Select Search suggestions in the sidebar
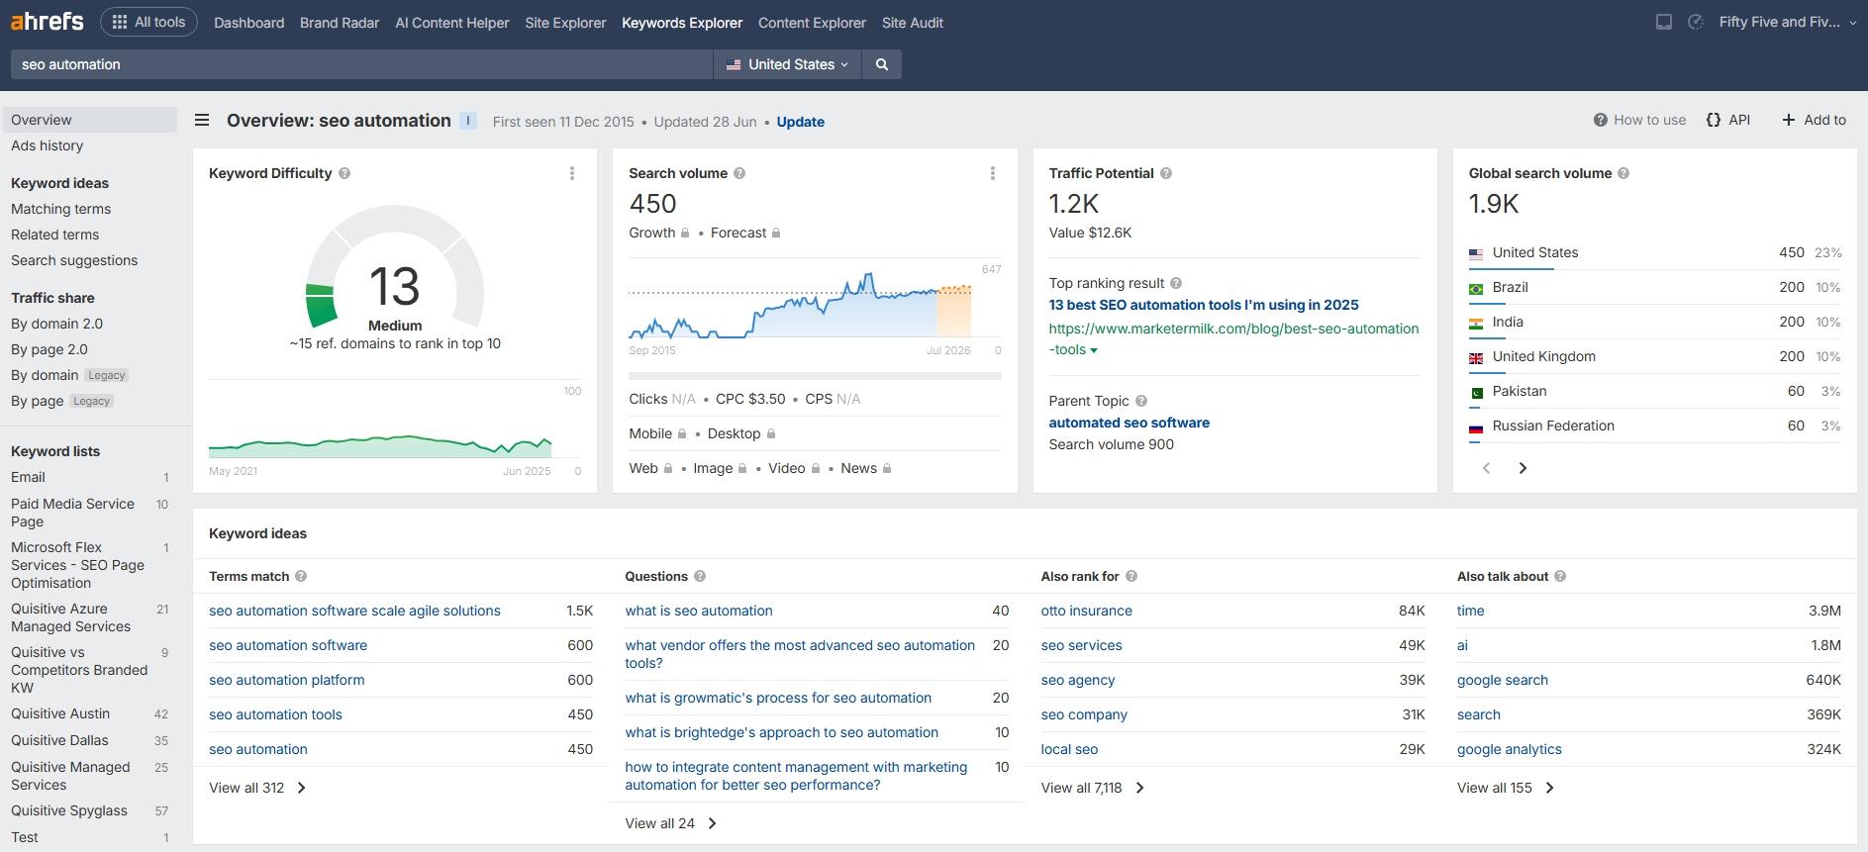This screenshot has width=1868, height=852. pos(74,260)
